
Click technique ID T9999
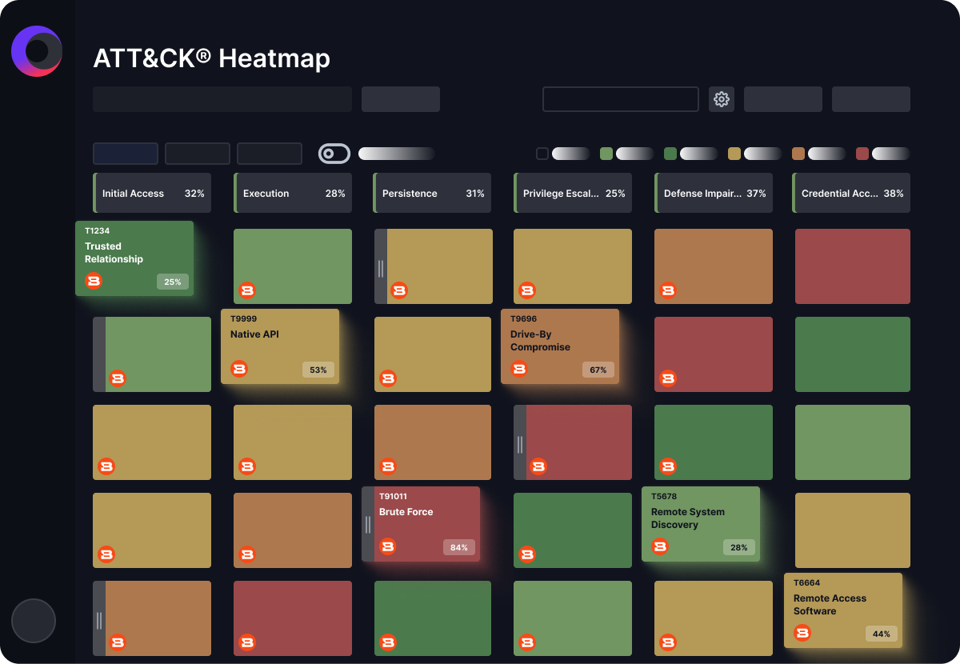(x=244, y=319)
